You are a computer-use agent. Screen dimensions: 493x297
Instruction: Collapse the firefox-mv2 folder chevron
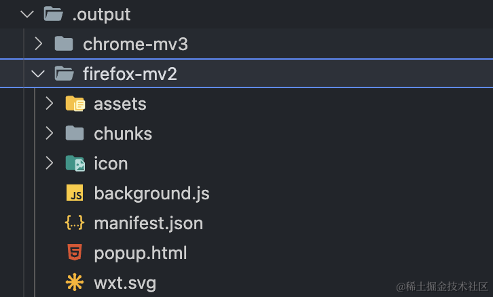point(39,74)
